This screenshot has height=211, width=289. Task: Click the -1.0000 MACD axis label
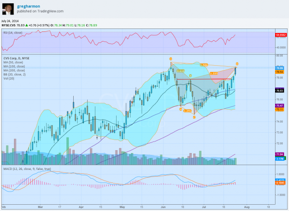point(280,195)
